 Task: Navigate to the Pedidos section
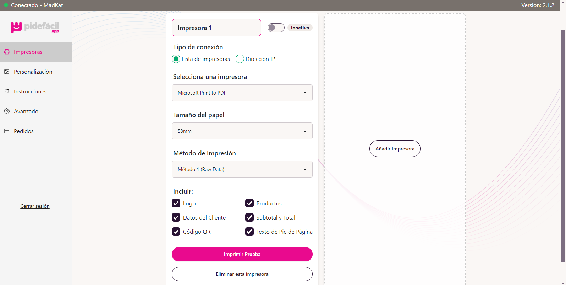(x=23, y=131)
